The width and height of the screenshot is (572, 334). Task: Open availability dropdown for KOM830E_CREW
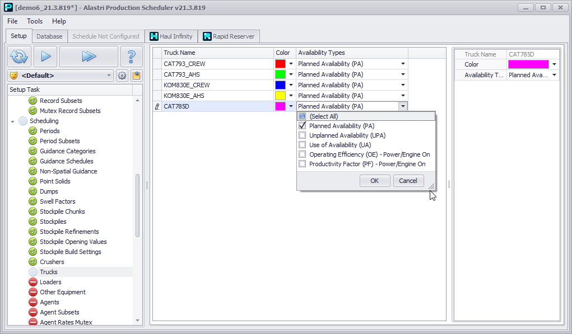(x=403, y=85)
